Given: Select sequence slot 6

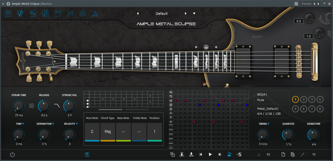Looking at the screenshot, I should pyautogui.click(x=304, y=109).
